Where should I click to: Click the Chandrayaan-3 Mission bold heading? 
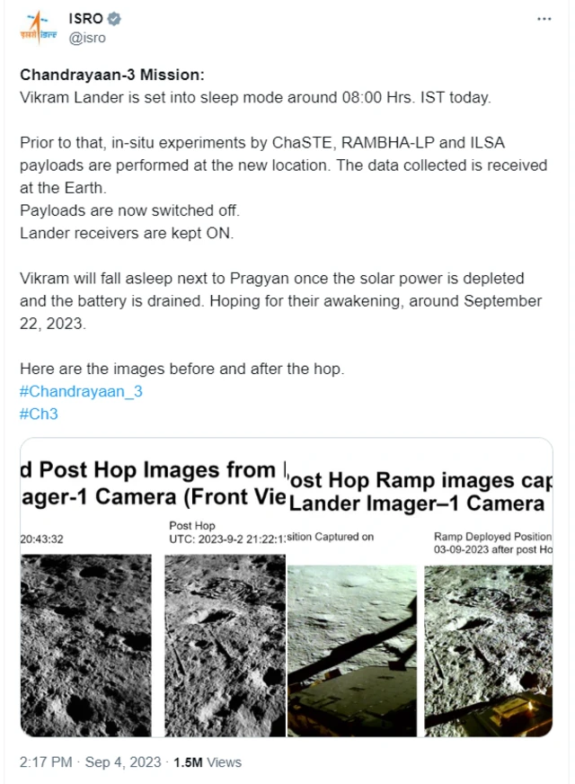point(112,75)
